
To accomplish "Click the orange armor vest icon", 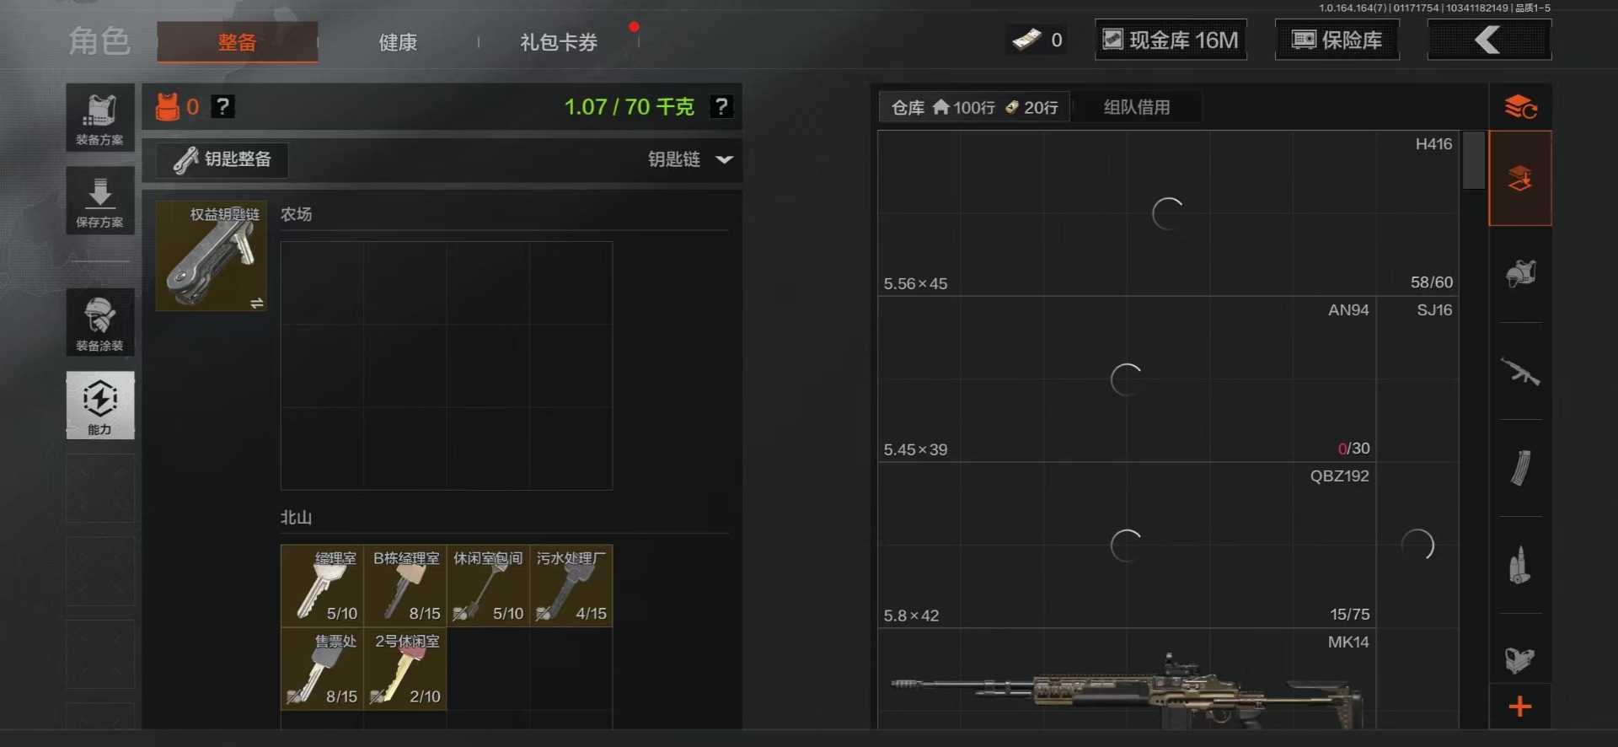I will pos(168,107).
